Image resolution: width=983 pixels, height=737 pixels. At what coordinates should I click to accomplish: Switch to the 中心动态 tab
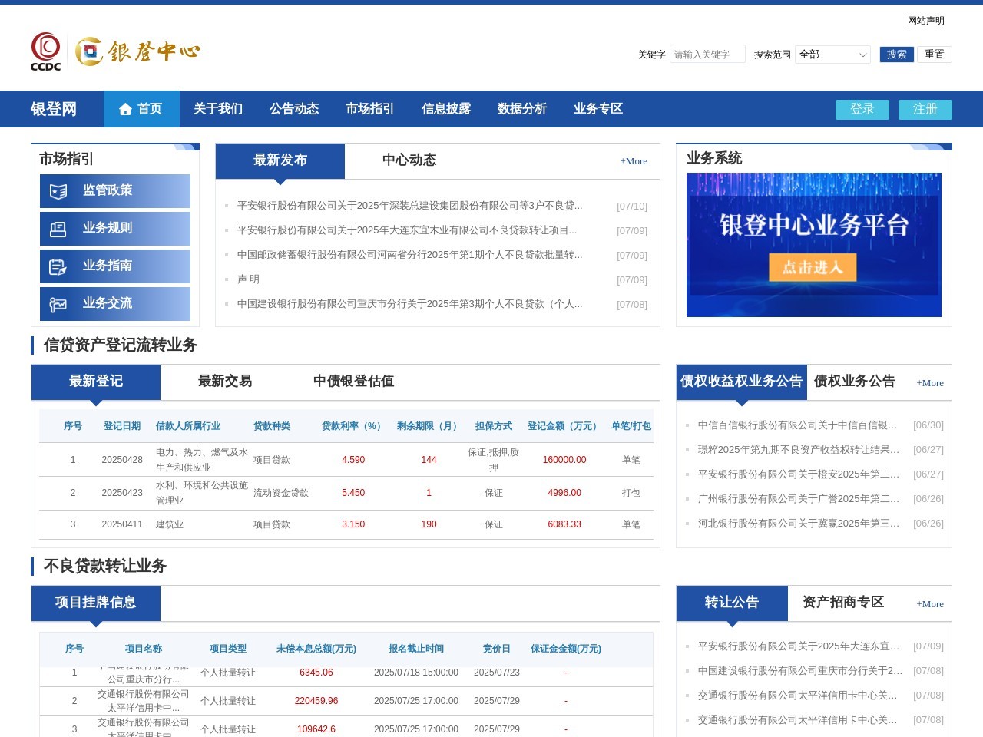coord(409,160)
